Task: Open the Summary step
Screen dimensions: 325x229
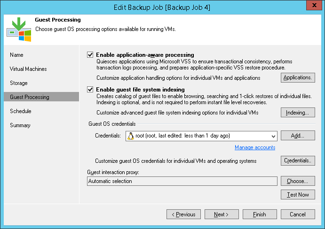Action: pos(20,125)
